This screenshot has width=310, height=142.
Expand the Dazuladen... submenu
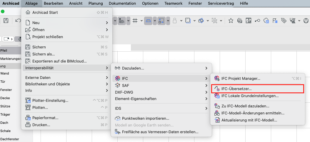pyautogui.click(x=161, y=68)
